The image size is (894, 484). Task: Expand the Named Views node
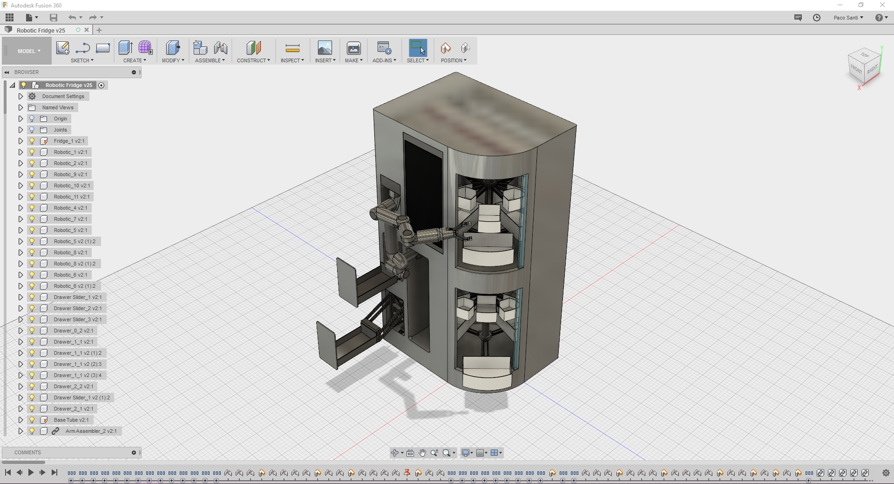(20, 107)
